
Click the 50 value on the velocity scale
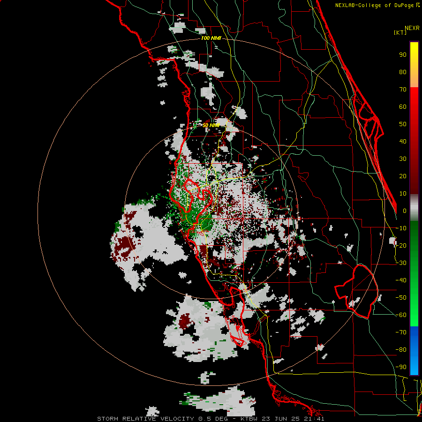point(403,124)
